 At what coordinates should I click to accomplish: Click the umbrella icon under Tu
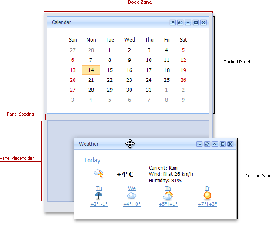point(98,196)
